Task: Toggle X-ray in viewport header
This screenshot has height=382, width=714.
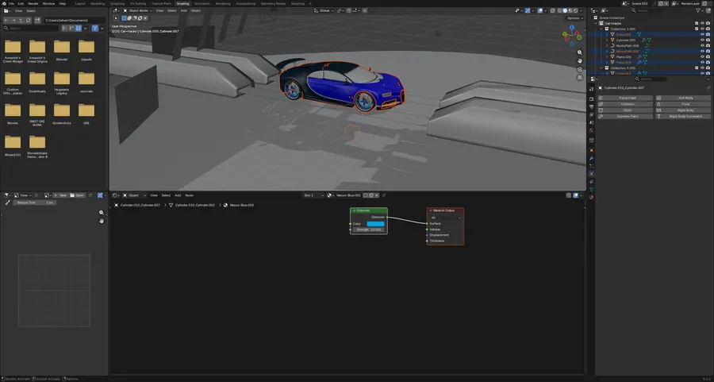Action: (552, 10)
